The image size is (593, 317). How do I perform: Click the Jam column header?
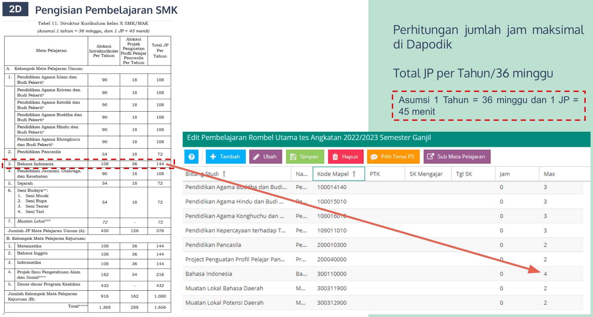tap(505, 174)
